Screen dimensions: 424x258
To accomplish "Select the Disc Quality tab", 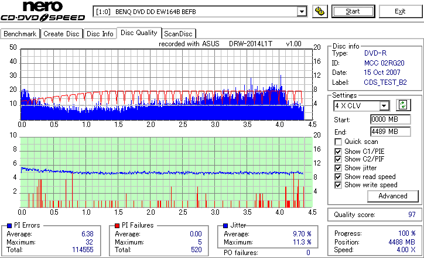I will tap(139, 33).
